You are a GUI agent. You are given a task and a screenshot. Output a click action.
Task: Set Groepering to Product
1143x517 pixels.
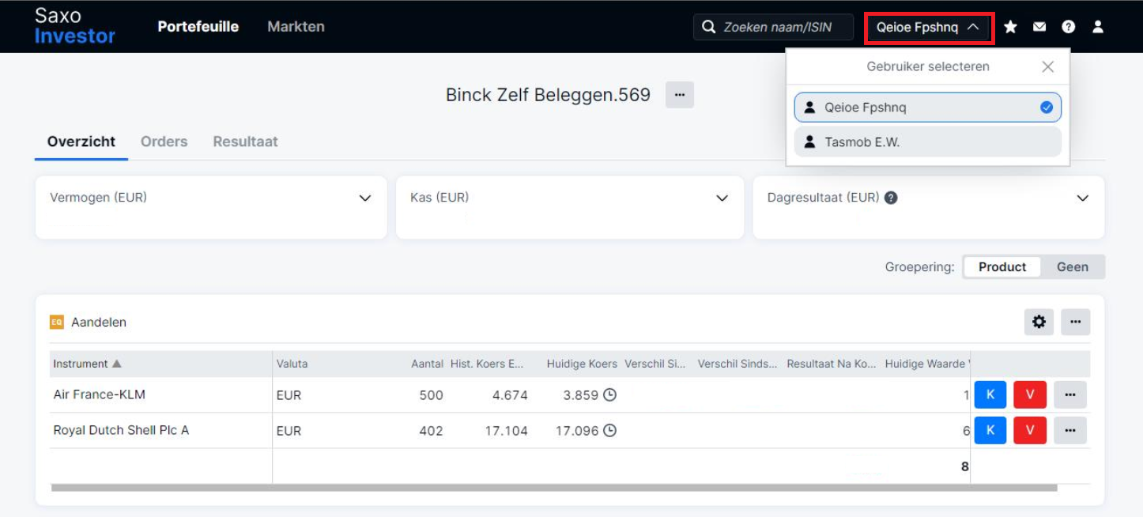1002,266
